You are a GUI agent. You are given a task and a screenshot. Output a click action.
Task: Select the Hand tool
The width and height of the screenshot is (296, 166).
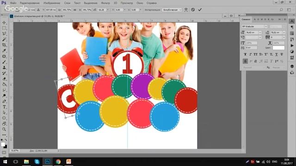pyautogui.click(x=4, y=124)
